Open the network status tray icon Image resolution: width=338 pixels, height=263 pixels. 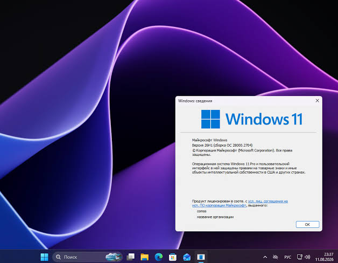[299, 257]
